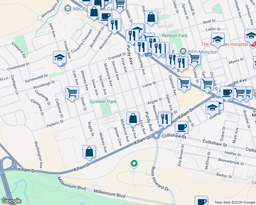Open the shopping bag marker above Killam Dr west
The image size is (256, 205).
click(89, 153)
